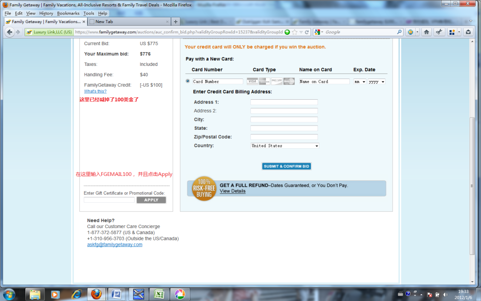Click the askfg@familygetaway.com email link
Screen dimensions: 481x301
[115, 245]
